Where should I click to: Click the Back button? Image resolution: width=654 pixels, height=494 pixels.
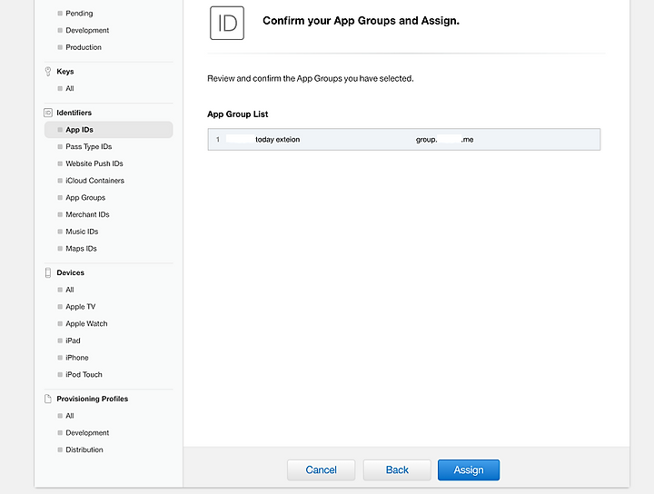click(397, 469)
